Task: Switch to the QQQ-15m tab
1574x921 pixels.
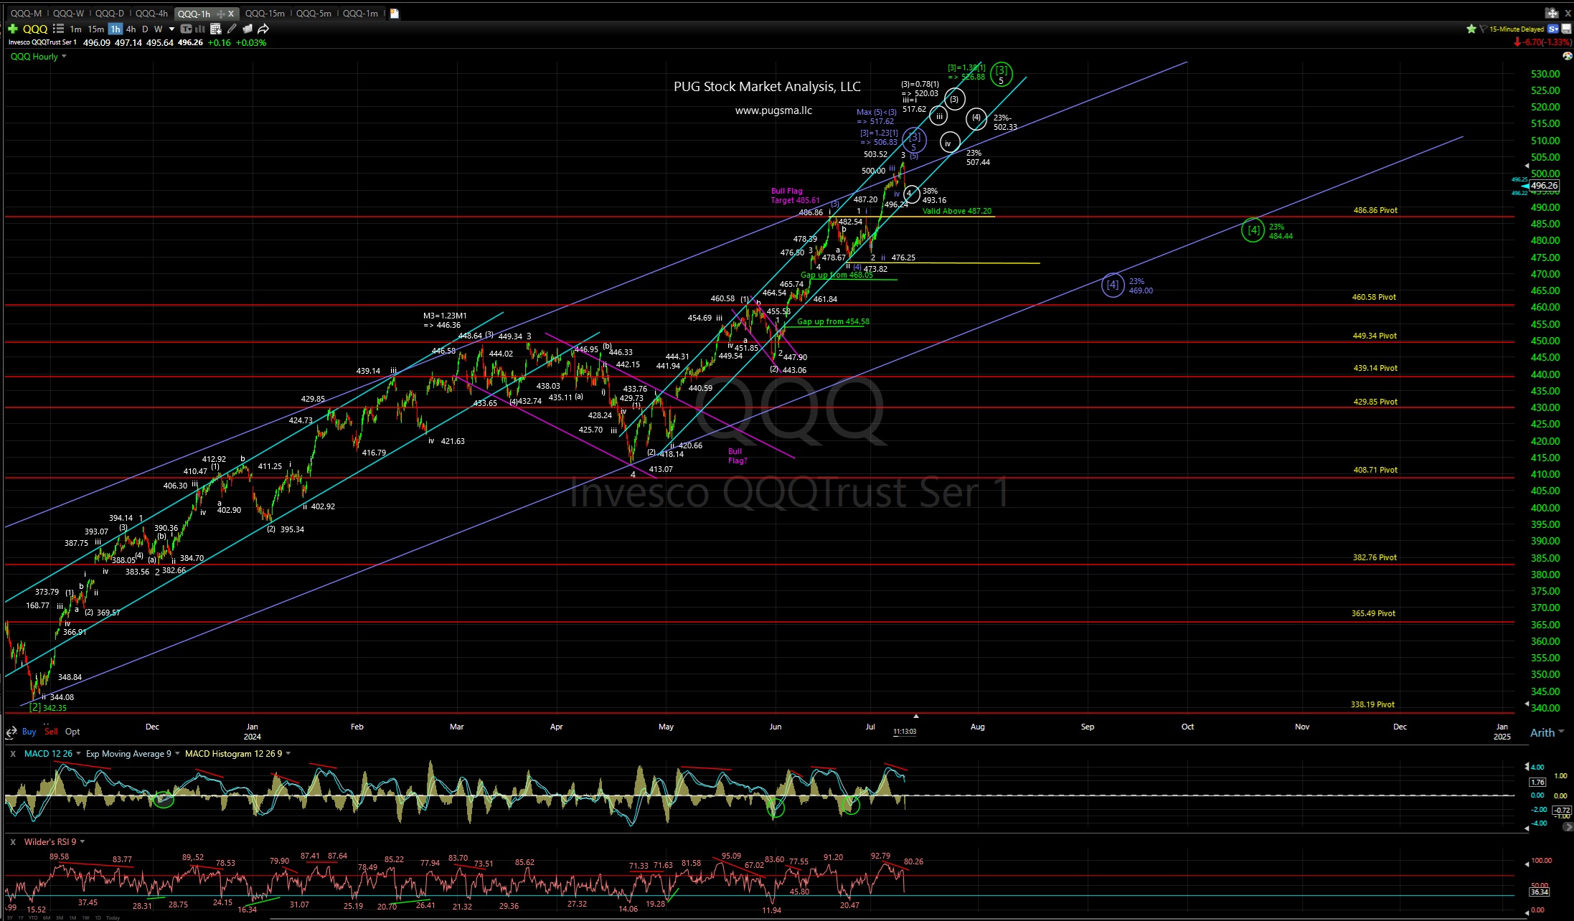Action: pos(265,13)
